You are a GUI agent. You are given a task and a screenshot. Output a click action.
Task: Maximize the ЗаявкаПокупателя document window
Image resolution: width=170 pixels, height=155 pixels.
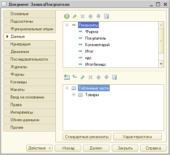coord(158,4)
